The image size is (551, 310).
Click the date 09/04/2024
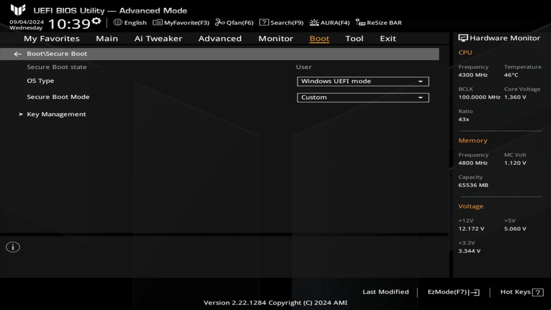(27, 22)
